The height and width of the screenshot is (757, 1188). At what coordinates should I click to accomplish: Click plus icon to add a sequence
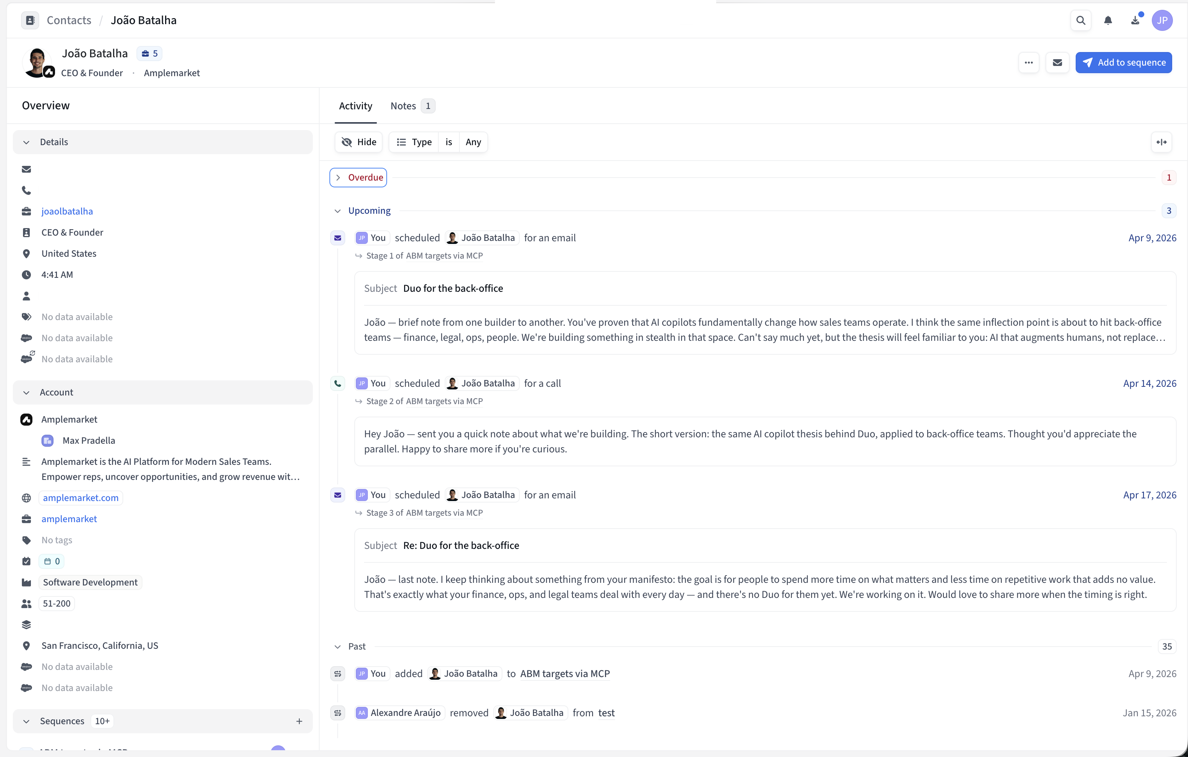click(x=299, y=721)
